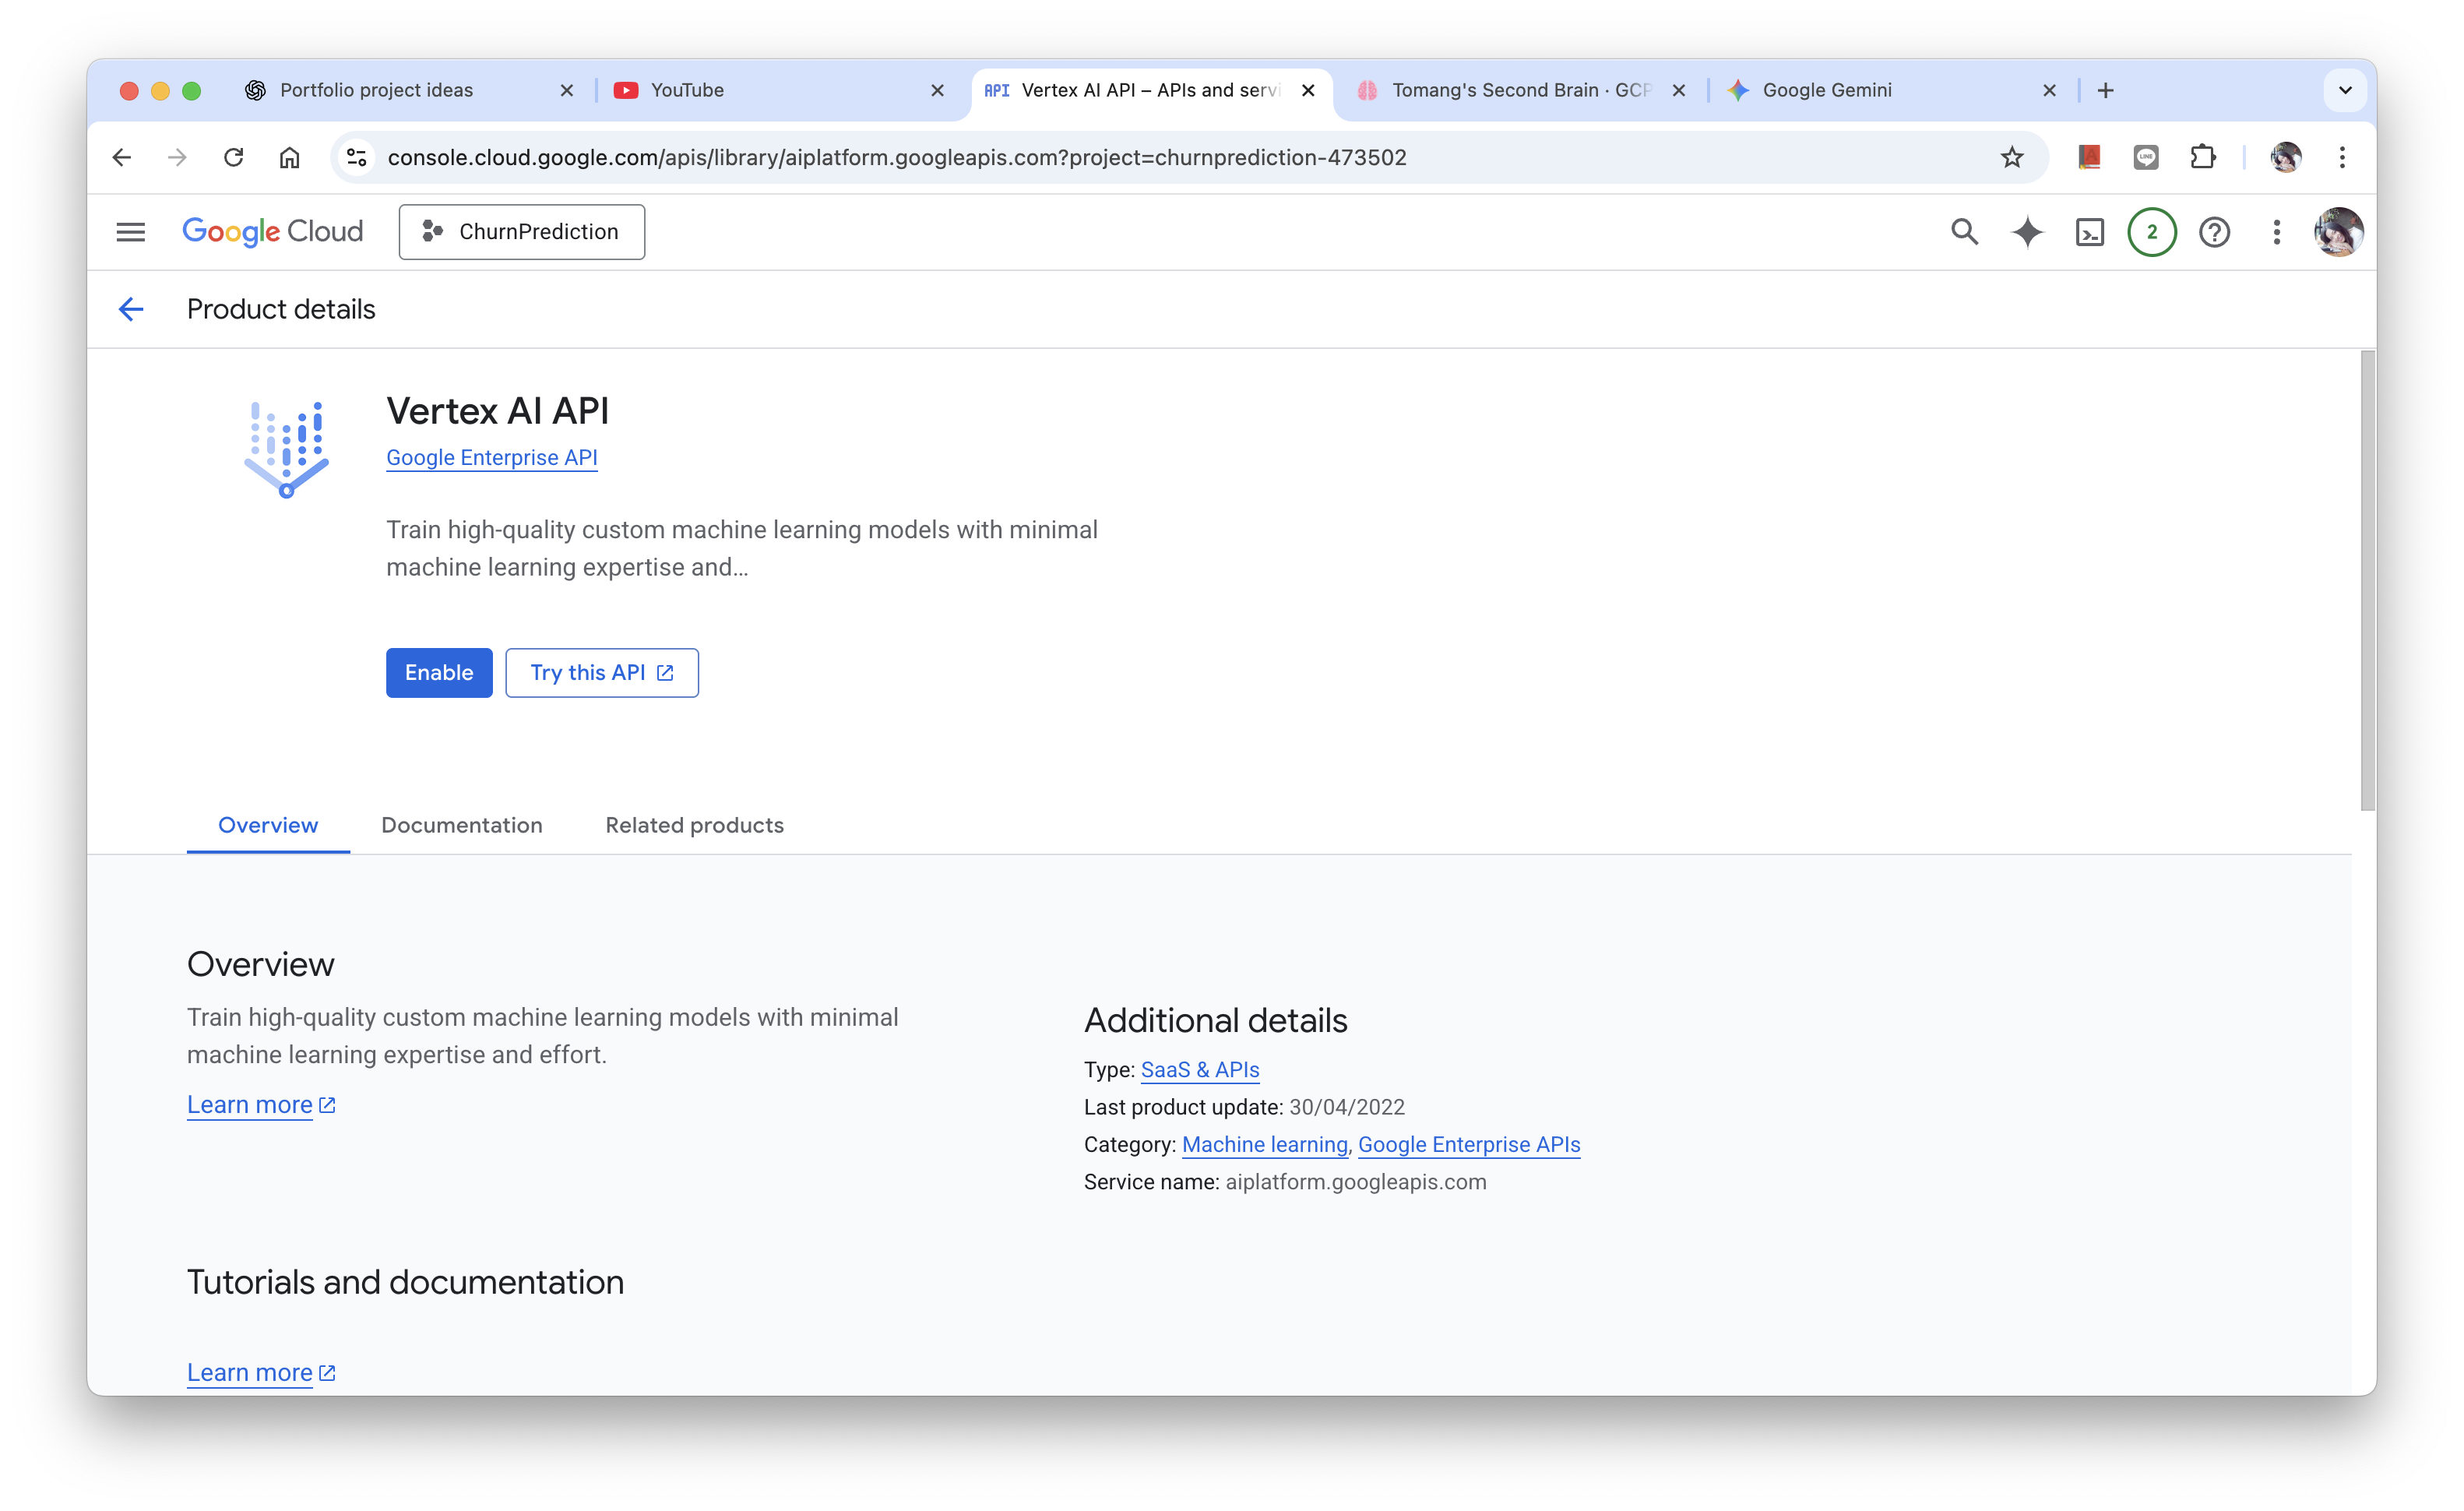The width and height of the screenshot is (2464, 1511).
Task: Click Try this API button
Action: [602, 673]
